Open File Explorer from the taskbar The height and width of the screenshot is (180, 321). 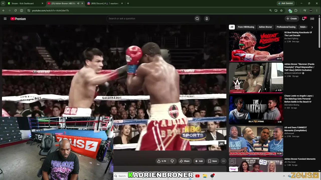205,176
